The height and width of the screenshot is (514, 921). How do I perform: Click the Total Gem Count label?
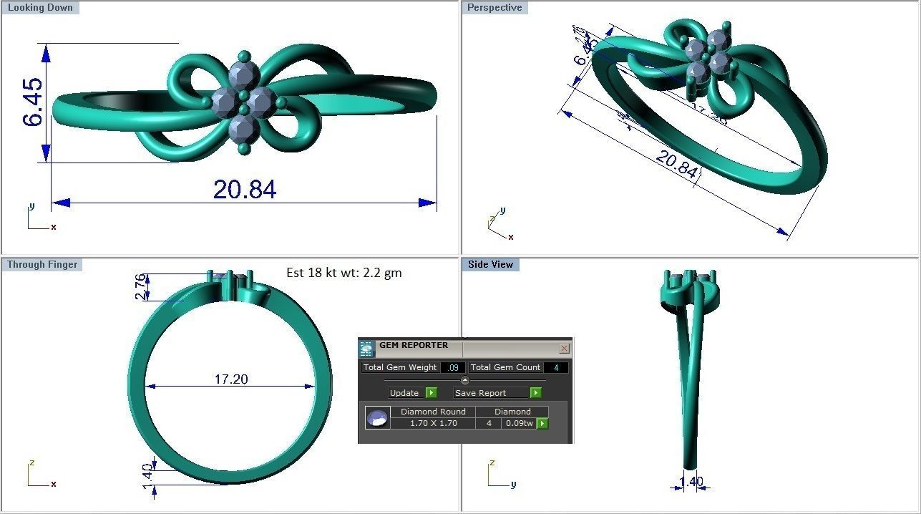(505, 367)
